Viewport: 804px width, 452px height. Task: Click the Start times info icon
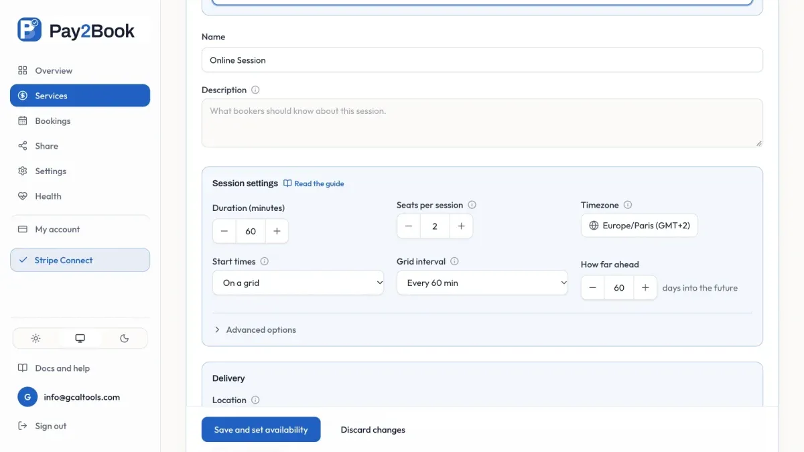pyautogui.click(x=264, y=261)
